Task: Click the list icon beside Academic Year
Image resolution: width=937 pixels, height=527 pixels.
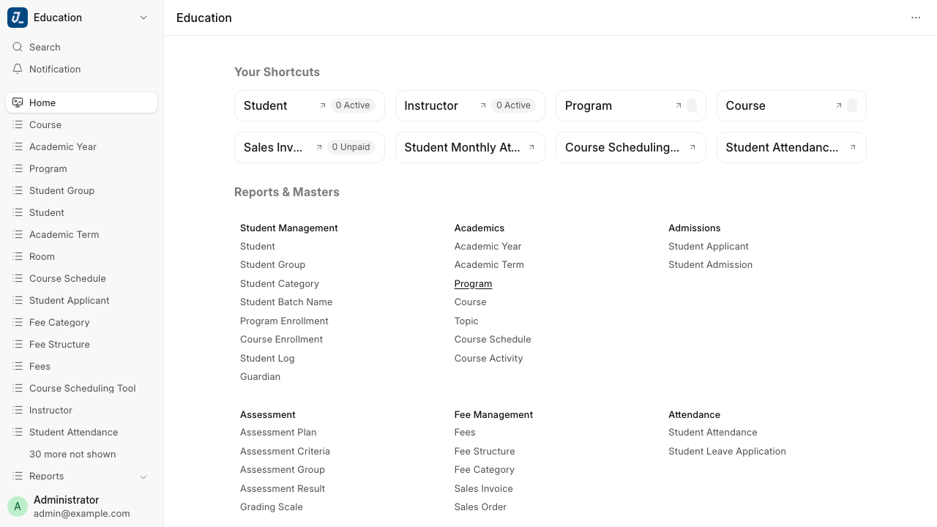Action: (x=18, y=146)
